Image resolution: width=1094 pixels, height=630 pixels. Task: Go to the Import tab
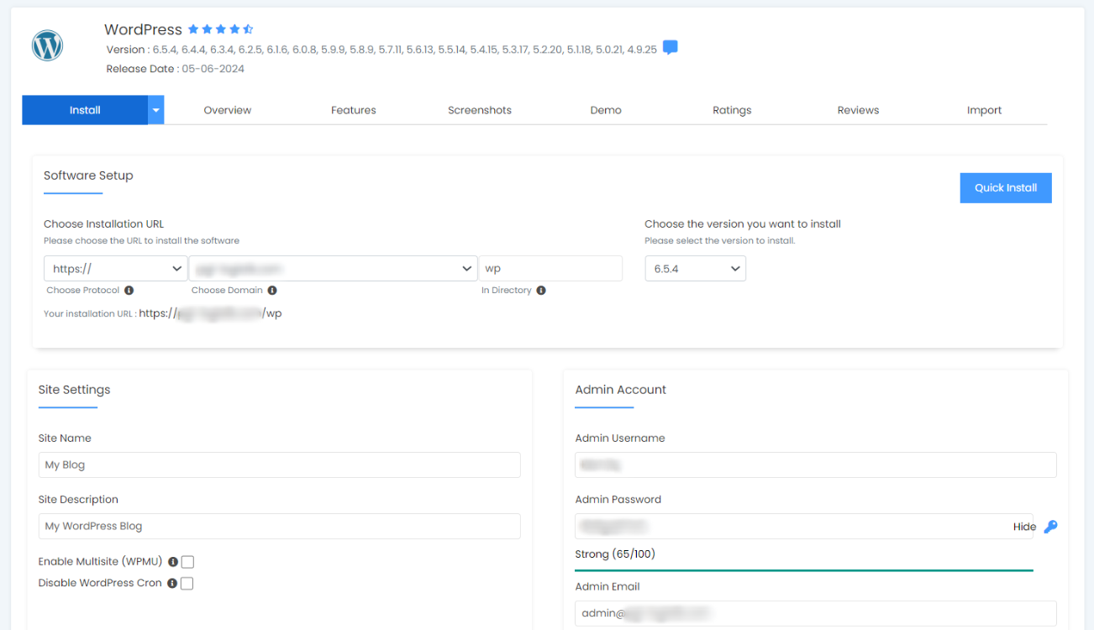984,110
